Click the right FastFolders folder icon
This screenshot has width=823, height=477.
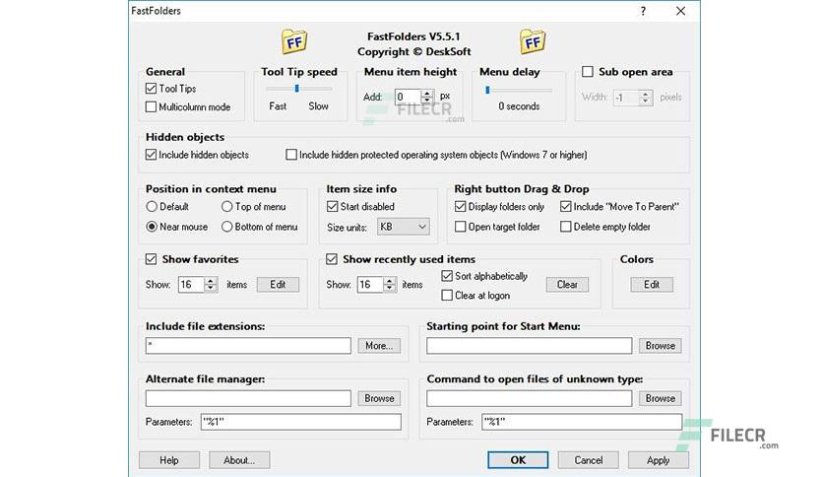point(533,41)
